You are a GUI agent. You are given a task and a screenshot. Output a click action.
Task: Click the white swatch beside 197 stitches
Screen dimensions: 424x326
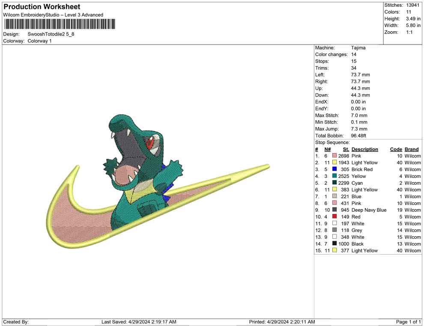pyautogui.click(x=334, y=223)
